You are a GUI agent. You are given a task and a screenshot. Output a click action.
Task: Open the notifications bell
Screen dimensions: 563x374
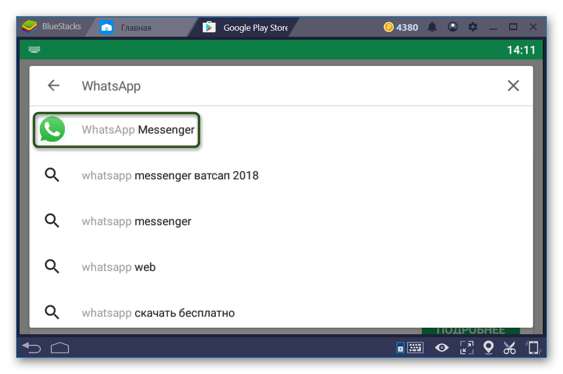coord(432,27)
